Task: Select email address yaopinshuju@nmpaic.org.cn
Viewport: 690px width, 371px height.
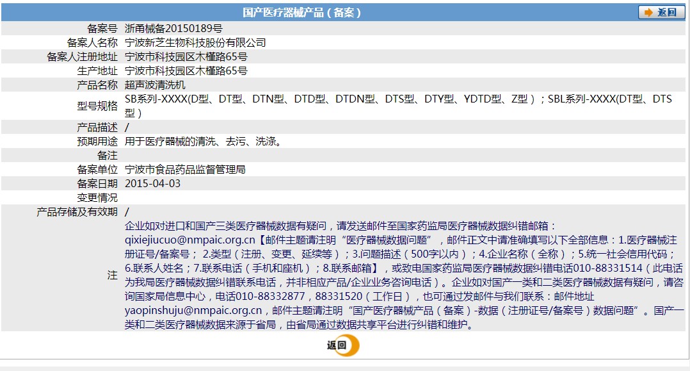Action: click(x=193, y=311)
